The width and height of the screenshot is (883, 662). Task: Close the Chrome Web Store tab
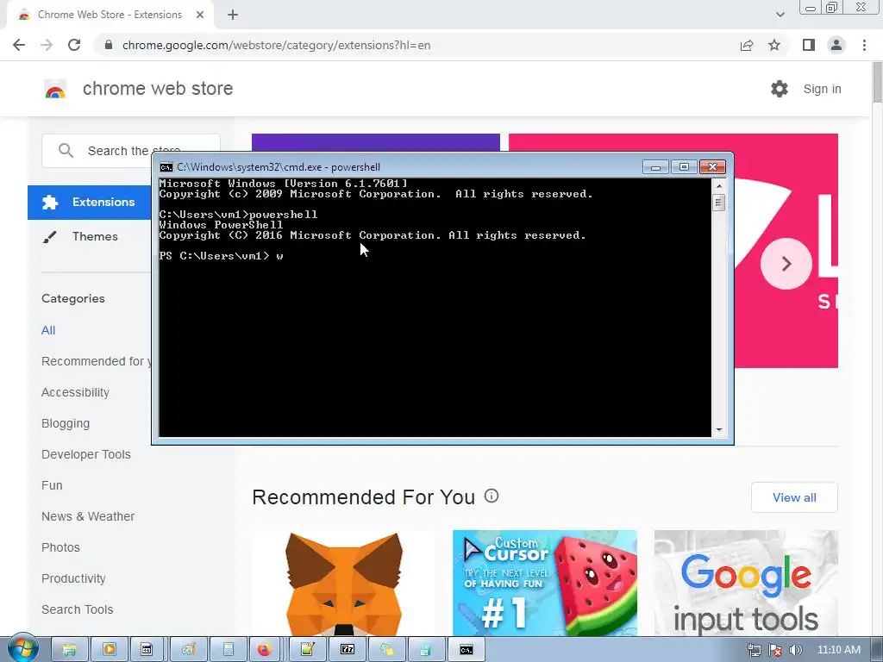200,15
